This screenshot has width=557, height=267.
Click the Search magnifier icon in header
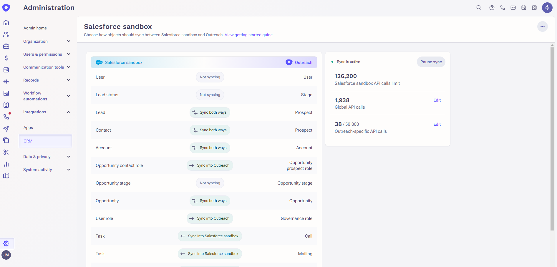click(479, 8)
